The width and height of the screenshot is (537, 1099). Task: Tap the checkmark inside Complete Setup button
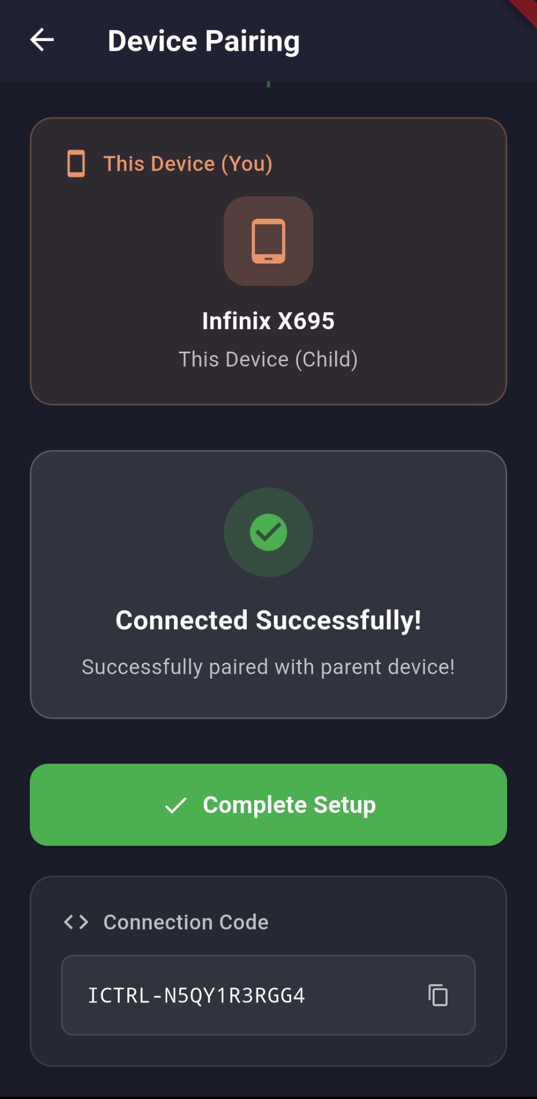point(176,806)
